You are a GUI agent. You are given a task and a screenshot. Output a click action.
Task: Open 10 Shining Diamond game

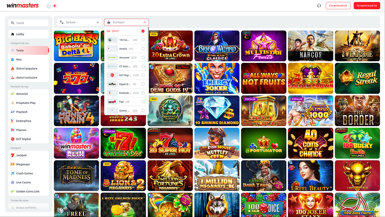[217, 111]
